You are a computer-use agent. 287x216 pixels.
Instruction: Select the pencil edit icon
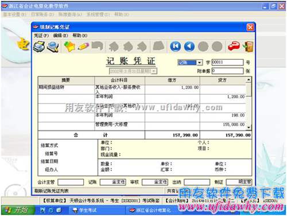(x=83, y=47)
